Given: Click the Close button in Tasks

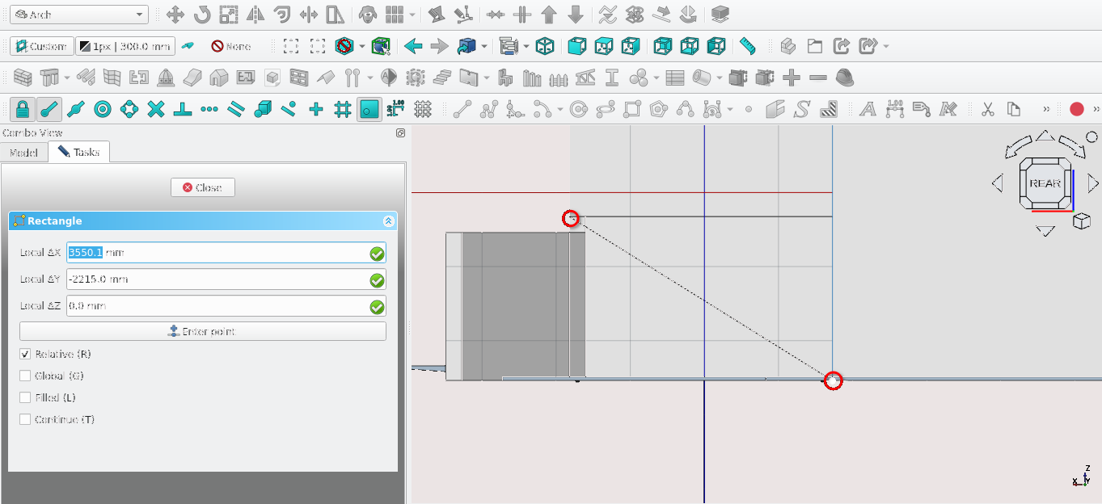Looking at the screenshot, I should coord(202,187).
